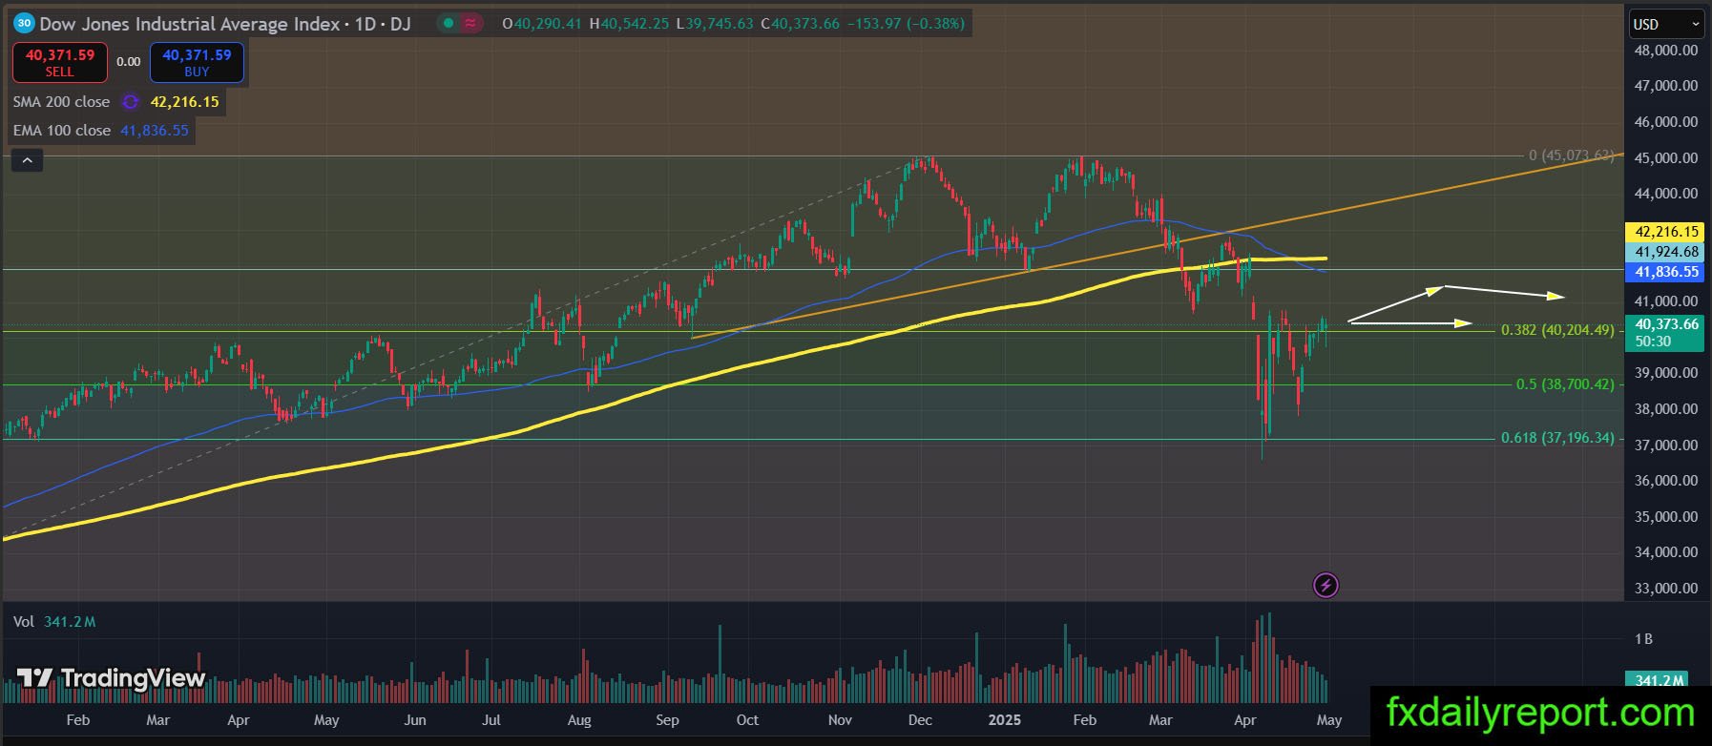
Task: Click the Dow Jones symbol logo badge
Action: click(24, 23)
